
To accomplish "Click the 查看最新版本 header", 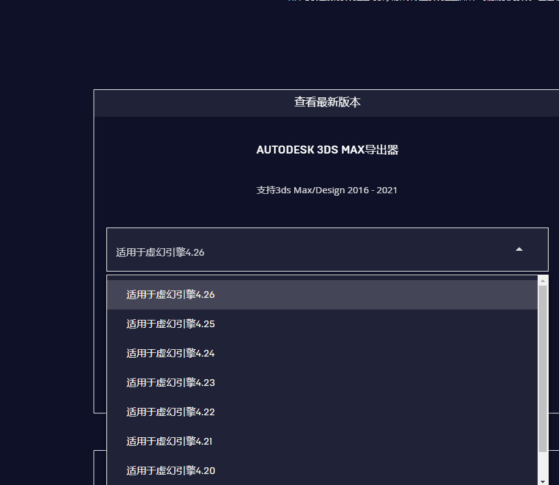I will click(327, 102).
